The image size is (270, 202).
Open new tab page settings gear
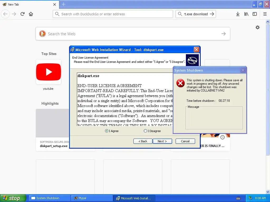click(258, 27)
